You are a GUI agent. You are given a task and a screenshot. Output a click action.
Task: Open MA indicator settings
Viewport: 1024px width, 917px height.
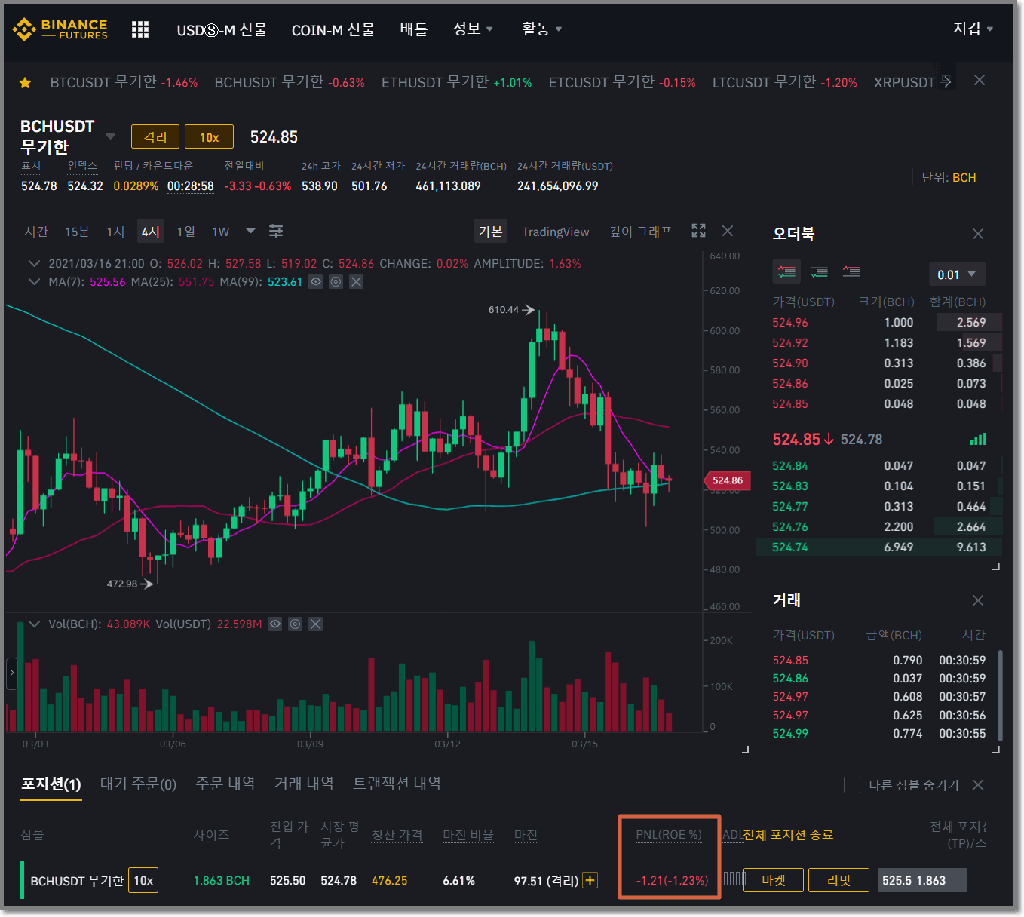(x=336, y=281)
